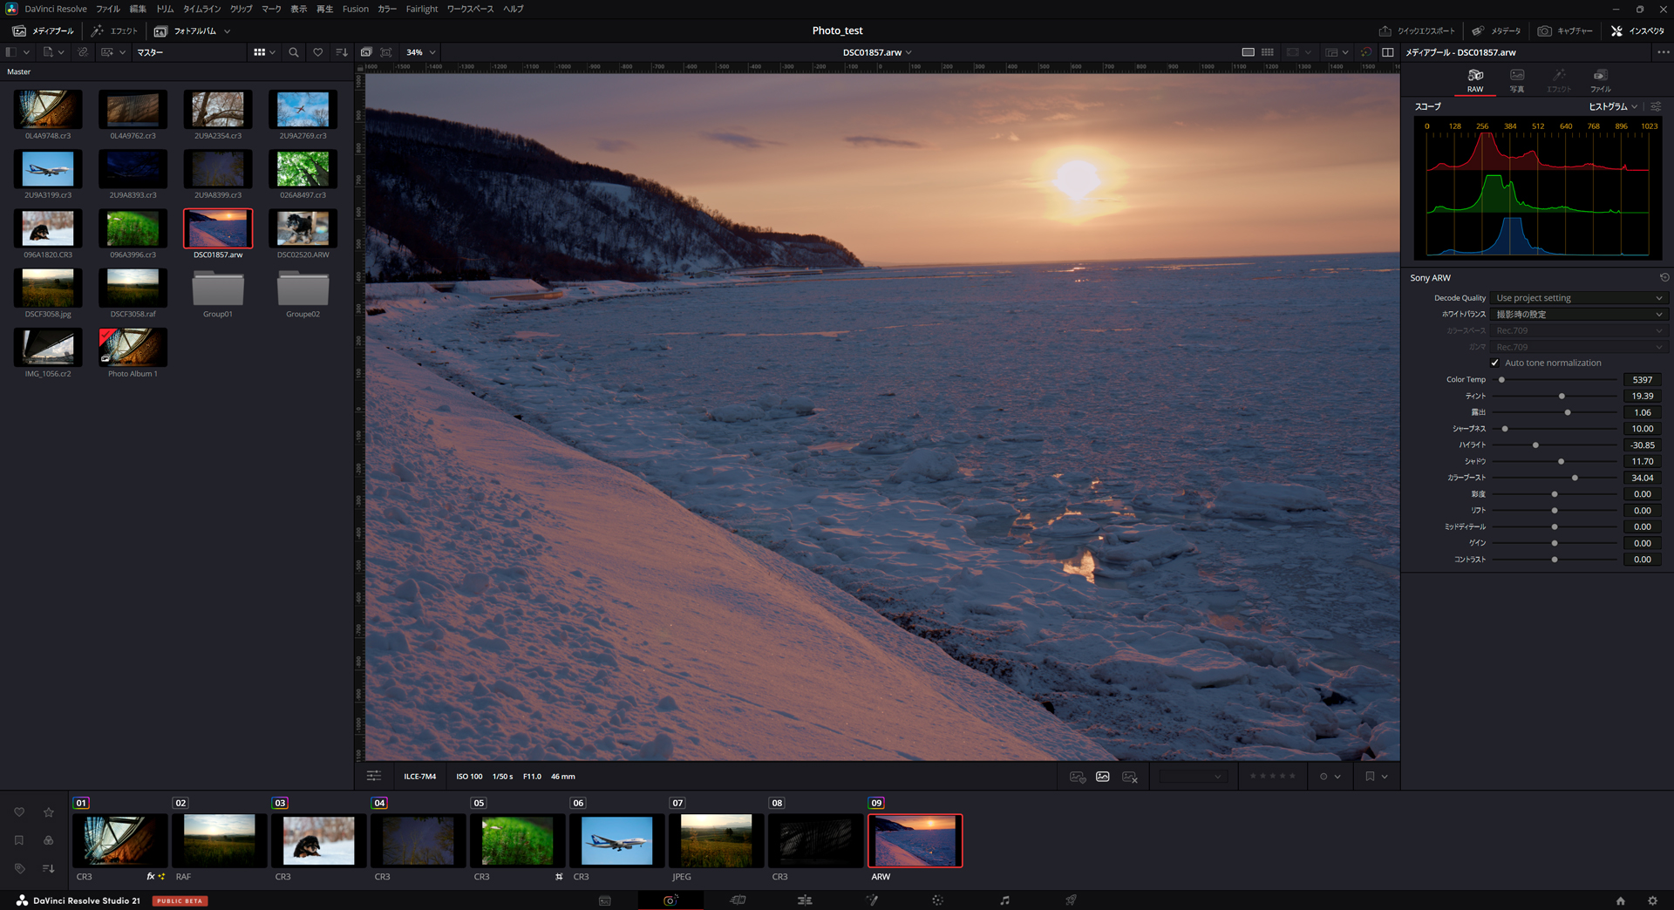Select the airplane thumbnail 06 in filmstrip

tap(616, 840)
